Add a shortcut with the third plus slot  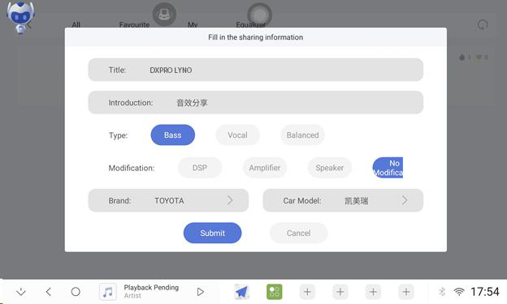click(x=373, y=292)
